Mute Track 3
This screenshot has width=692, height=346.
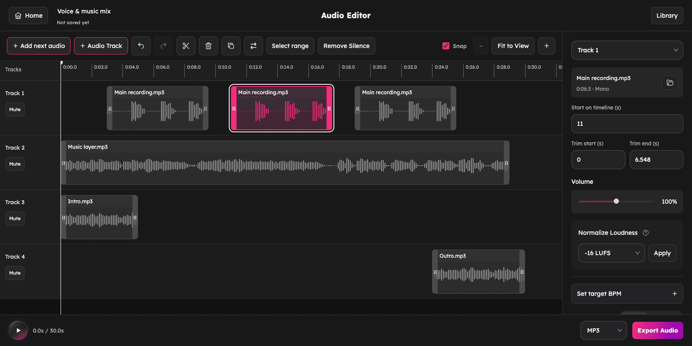click(15, 218)
